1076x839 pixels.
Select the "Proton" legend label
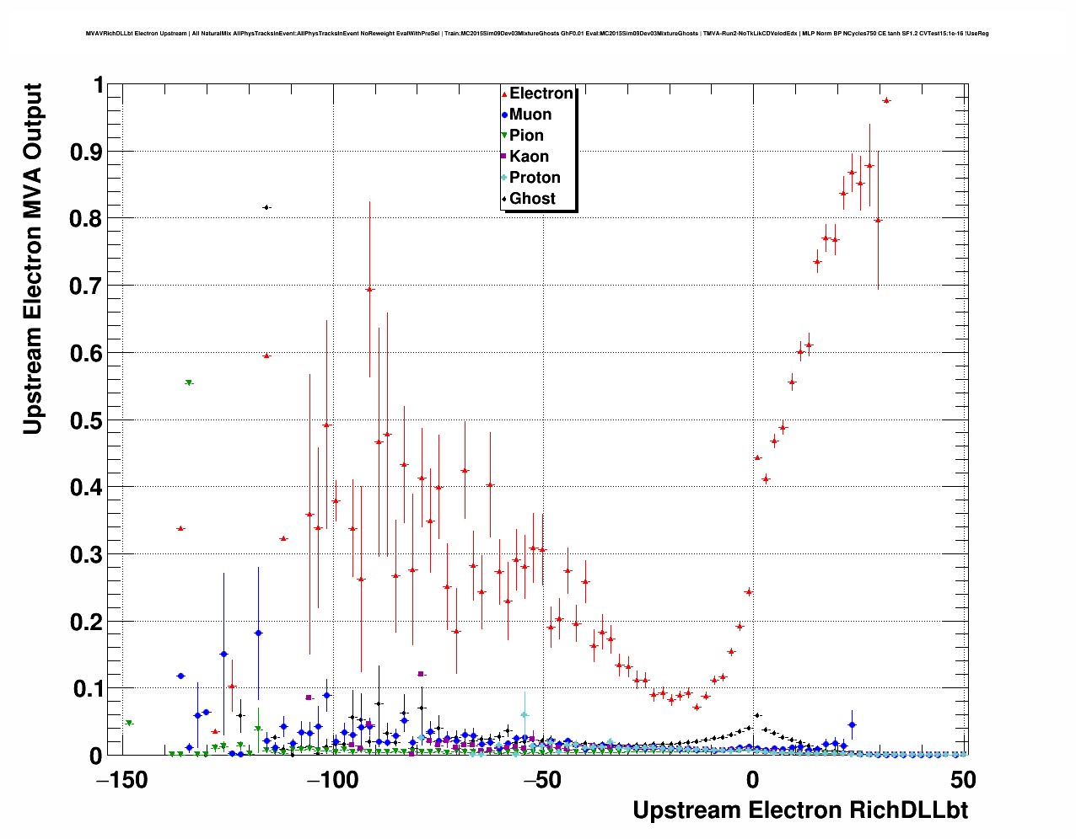[535, 178]
